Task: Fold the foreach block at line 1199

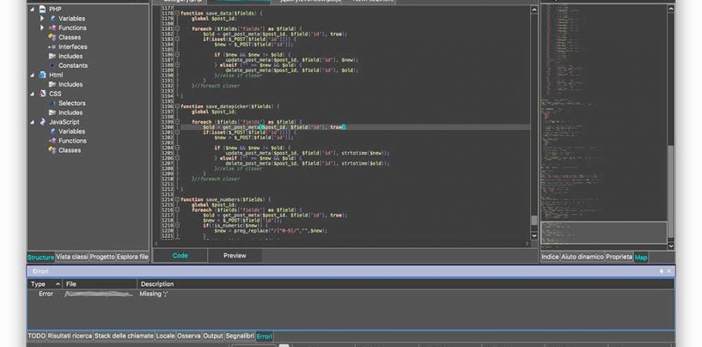Action: (x=177, y=122)
